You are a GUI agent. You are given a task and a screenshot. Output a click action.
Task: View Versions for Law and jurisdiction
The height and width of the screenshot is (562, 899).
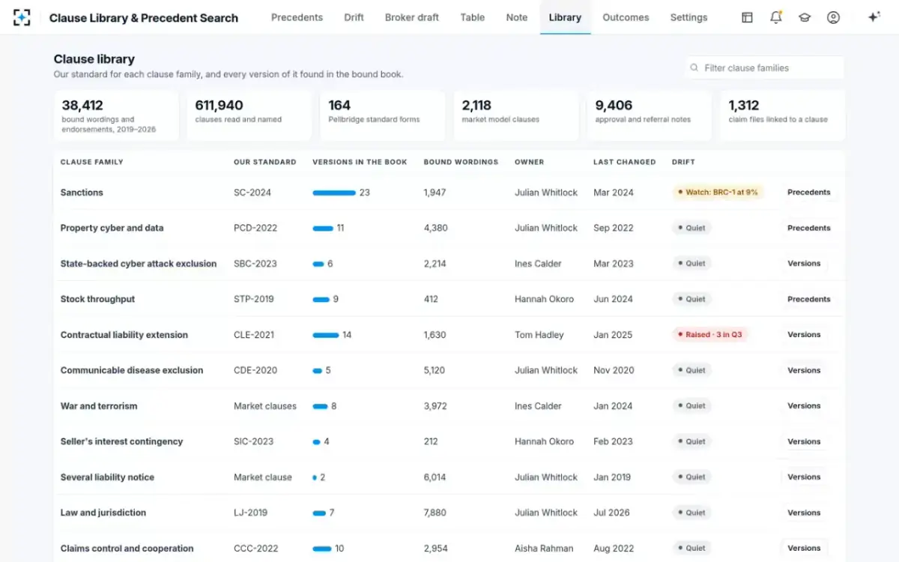(804, 513)
